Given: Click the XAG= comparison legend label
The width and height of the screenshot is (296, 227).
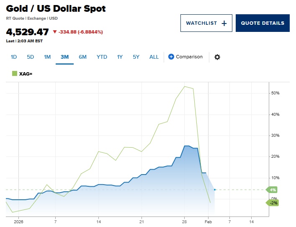Looking at the screenshot, I should (x=26, y=74).
